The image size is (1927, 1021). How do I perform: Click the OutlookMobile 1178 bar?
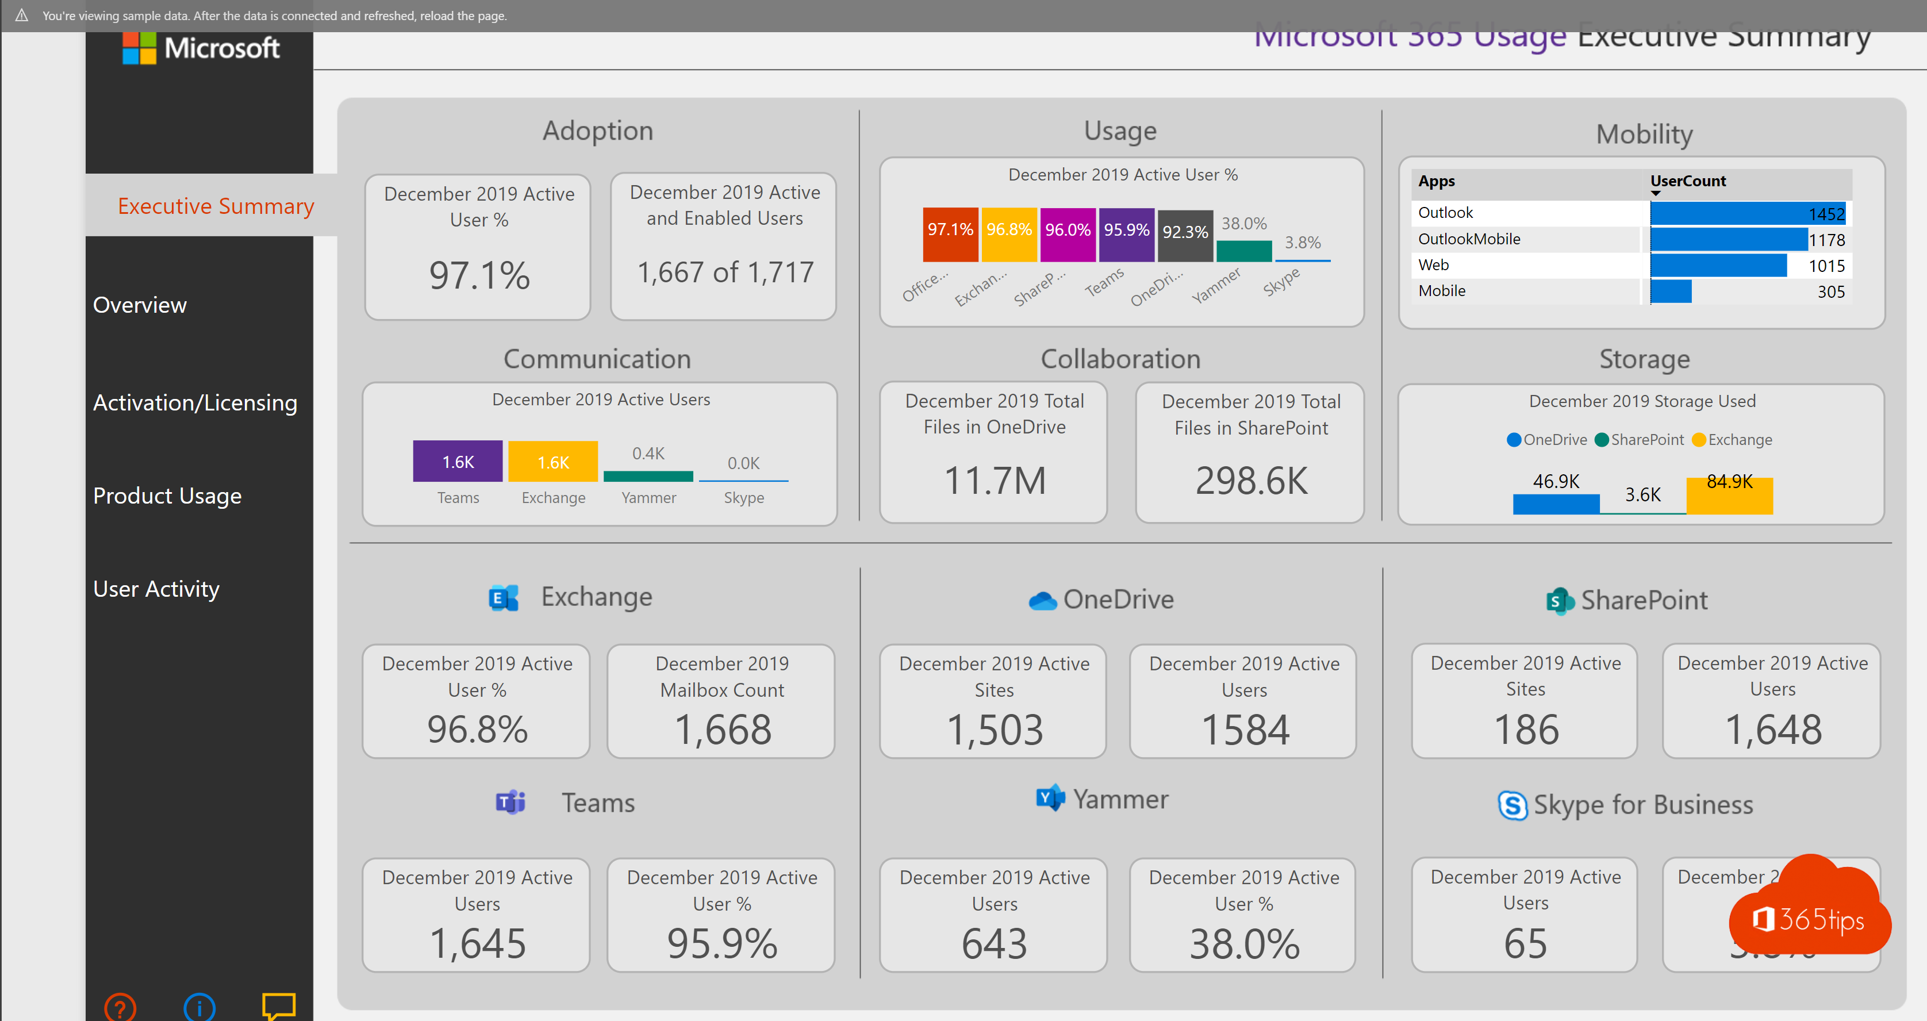tap(1729, 239)
